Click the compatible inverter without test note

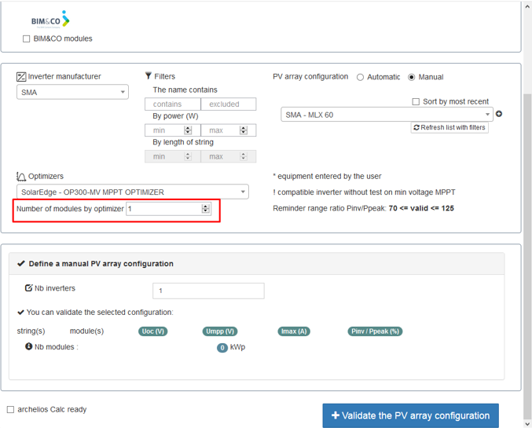364,192
